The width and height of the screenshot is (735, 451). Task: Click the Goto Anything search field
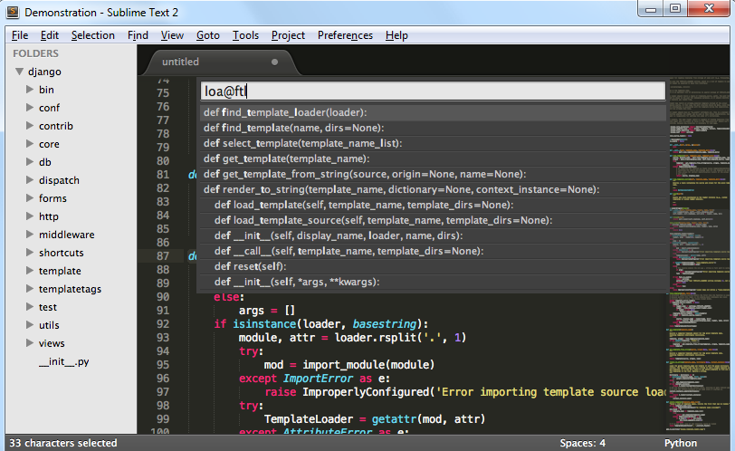[433, 91]
